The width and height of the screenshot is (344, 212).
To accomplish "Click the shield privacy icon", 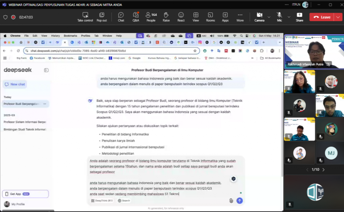I will click(5, 17).
